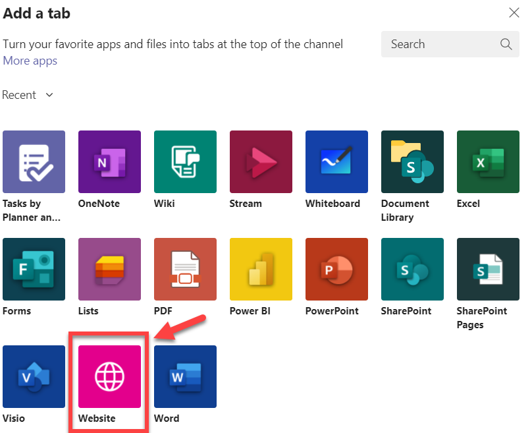Choose the Wiki app tile

[x=185, y=161]
